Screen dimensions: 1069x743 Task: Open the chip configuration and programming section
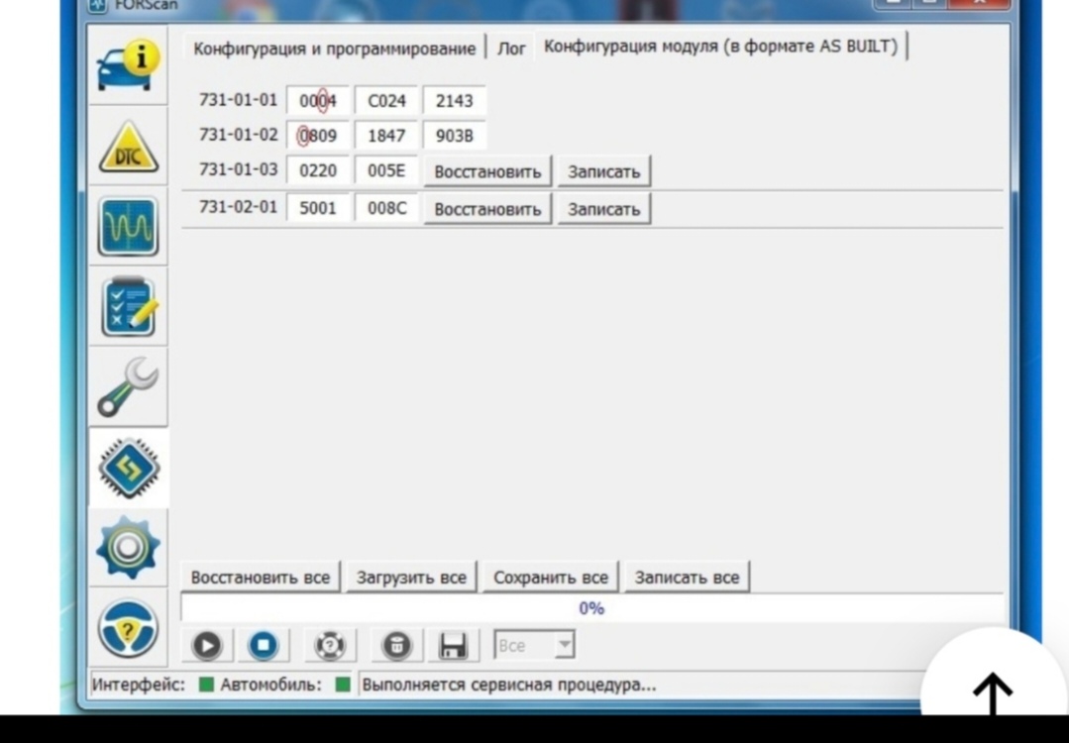tap(128, 468)
